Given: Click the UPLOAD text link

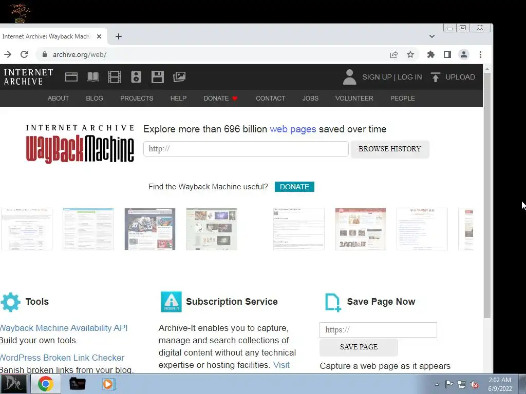Looking at the screenshot, I should (460, 77).
